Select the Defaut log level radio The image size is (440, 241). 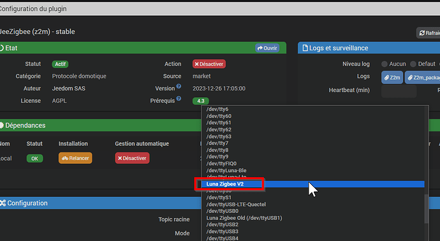413,64
